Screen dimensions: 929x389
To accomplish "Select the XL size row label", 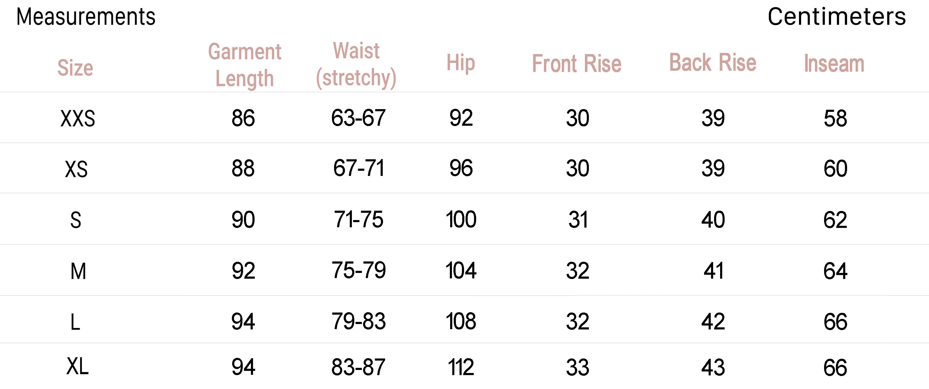I will (x=77, y=367).
